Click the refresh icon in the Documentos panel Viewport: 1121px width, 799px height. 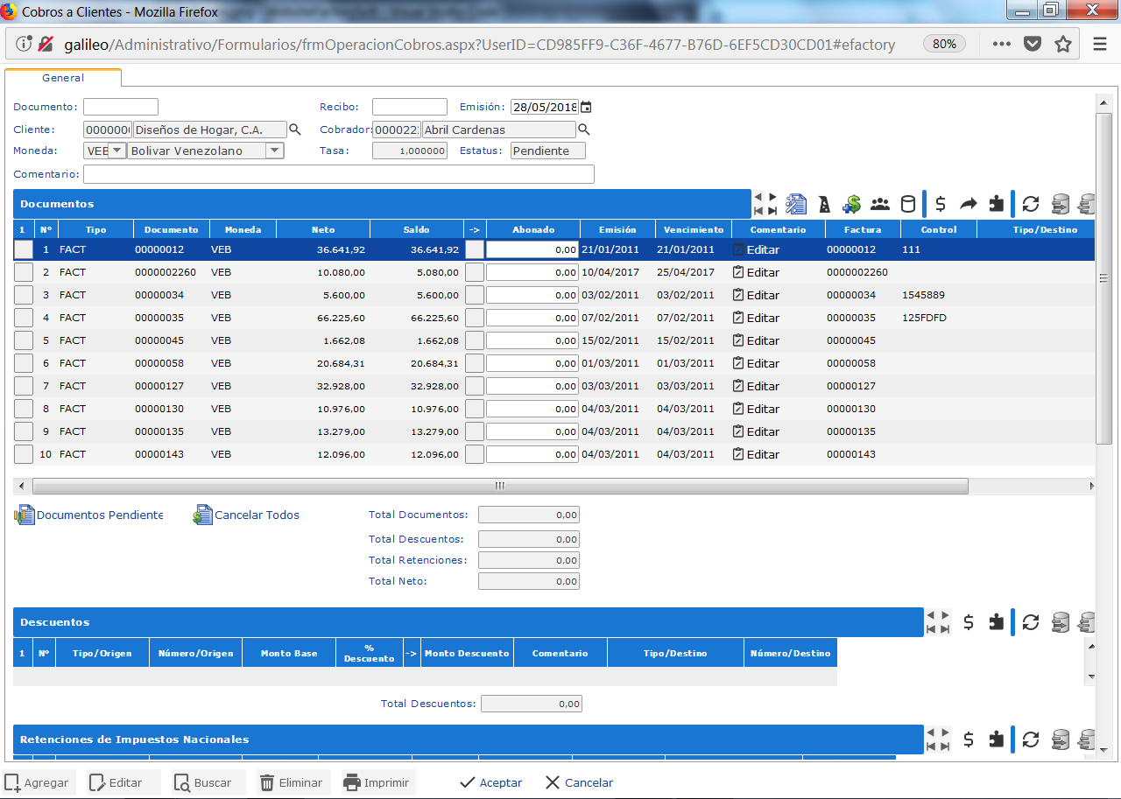coord(1030,204)
